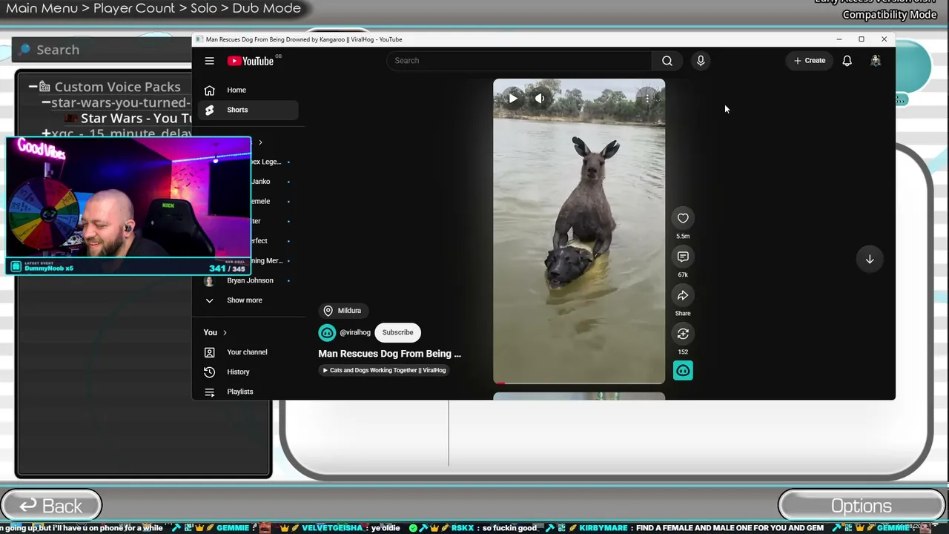The width and height of the screenshot is (949, 534).
Task: Minimize the YouTube browser window
Action: click(839, 39)
